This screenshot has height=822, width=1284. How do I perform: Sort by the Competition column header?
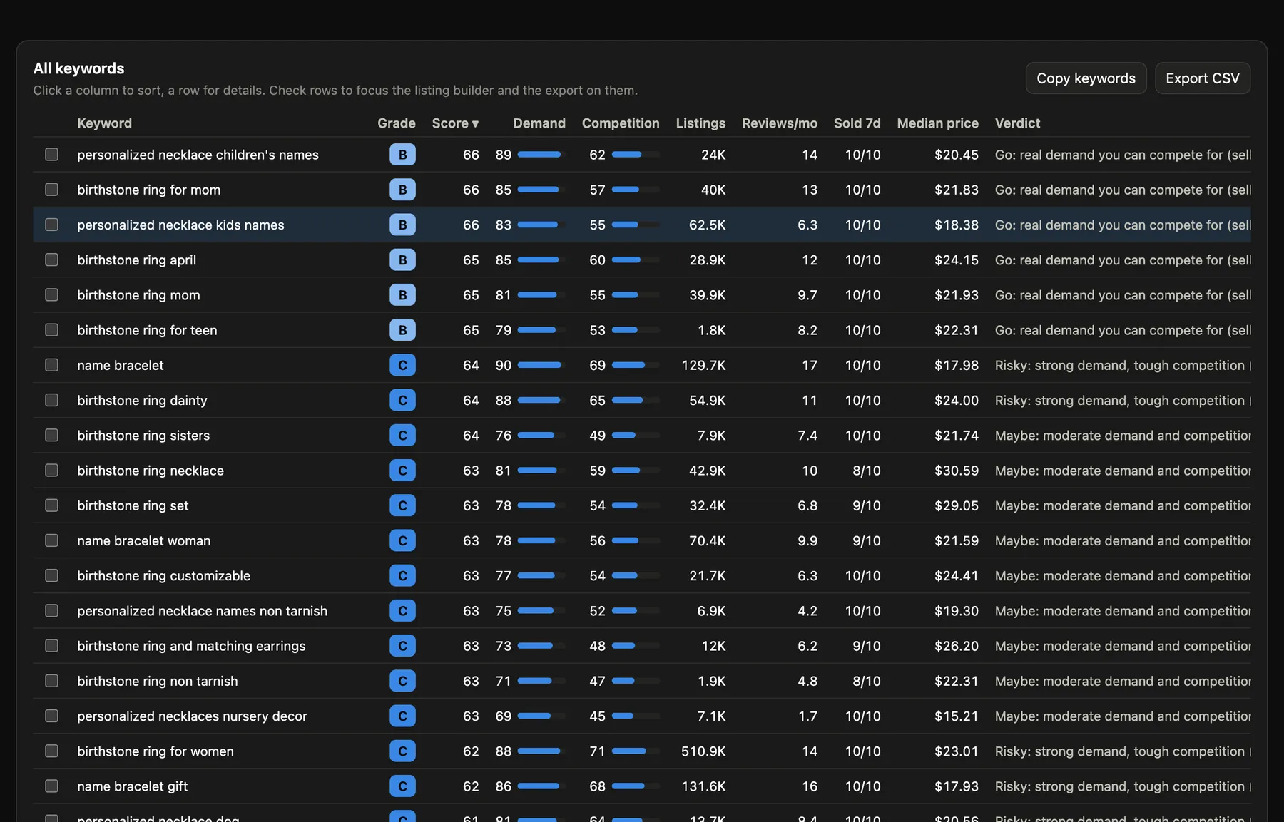pos(621,123)
